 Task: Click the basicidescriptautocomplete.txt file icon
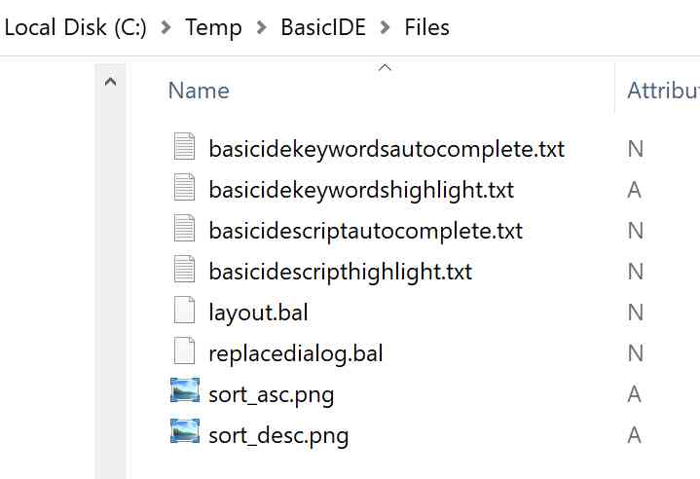point(184,230)
